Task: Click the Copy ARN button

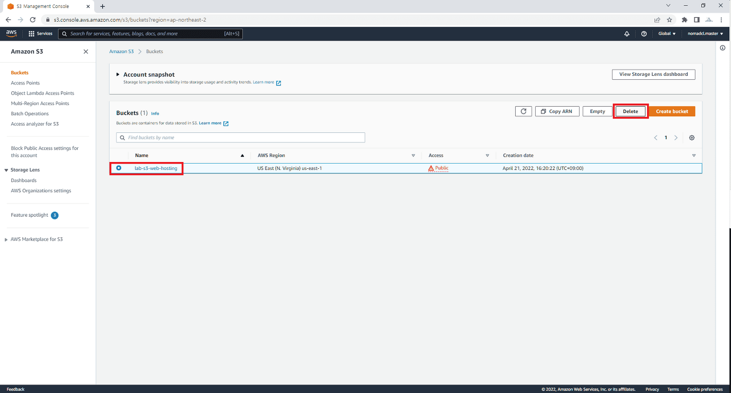Action: coord(557,111)
